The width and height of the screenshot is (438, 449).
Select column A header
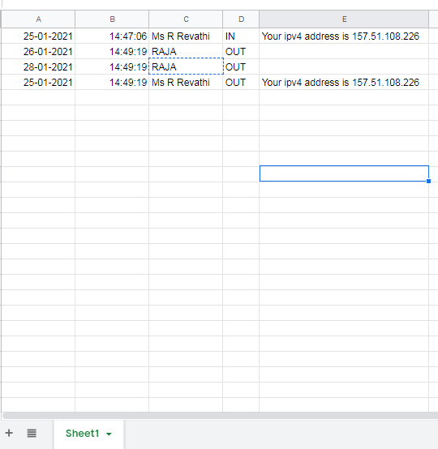pos(38,19)
